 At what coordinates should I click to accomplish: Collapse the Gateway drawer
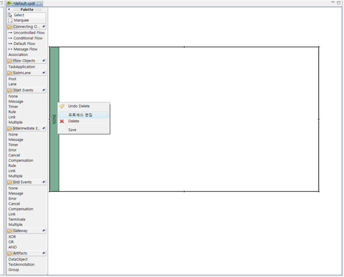(24, 231)
